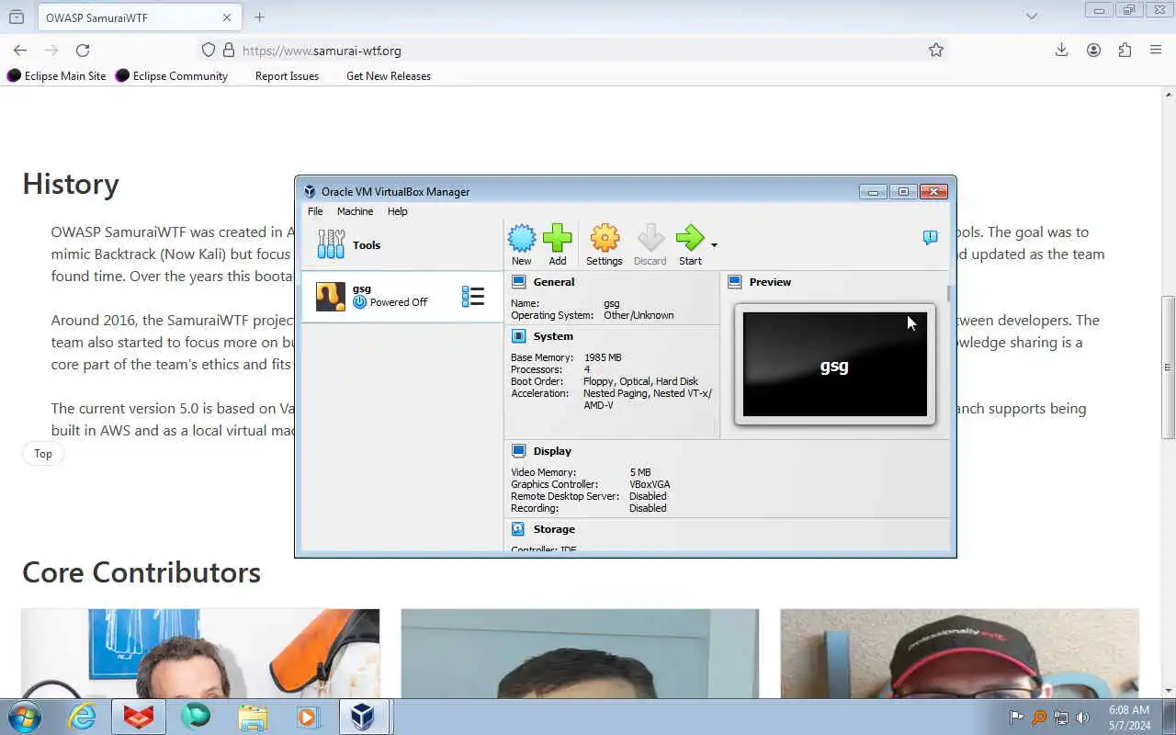The image size is (1176, 735).
Task: Click the volume speaker tray icon
Action: [x=1082, y=718]
